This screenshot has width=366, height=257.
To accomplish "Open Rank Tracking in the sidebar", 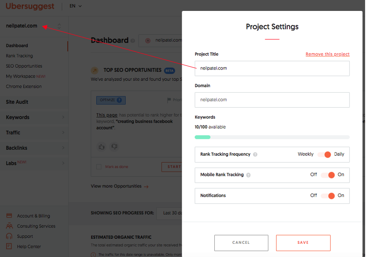I will point(20,56).
